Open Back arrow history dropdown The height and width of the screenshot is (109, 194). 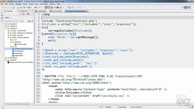[80, 7]
